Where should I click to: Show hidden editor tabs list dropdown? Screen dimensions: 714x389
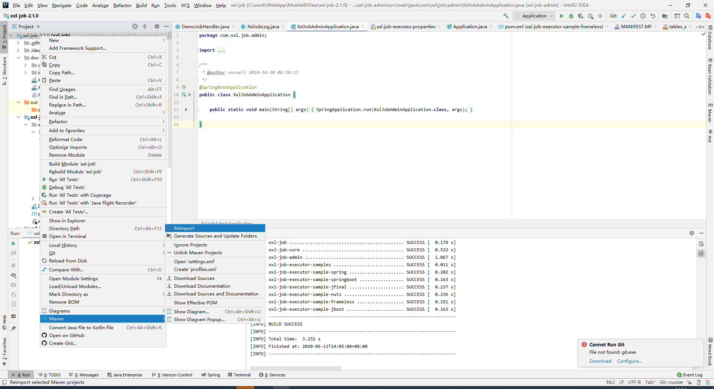tap(701, 27)
